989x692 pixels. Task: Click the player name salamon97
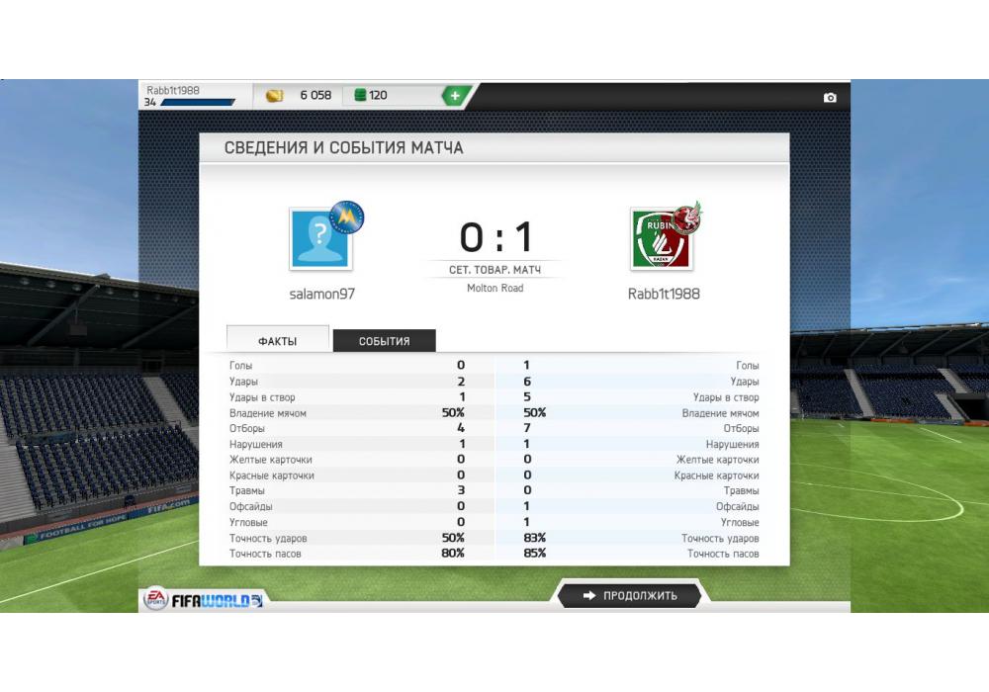pos(321,294)
